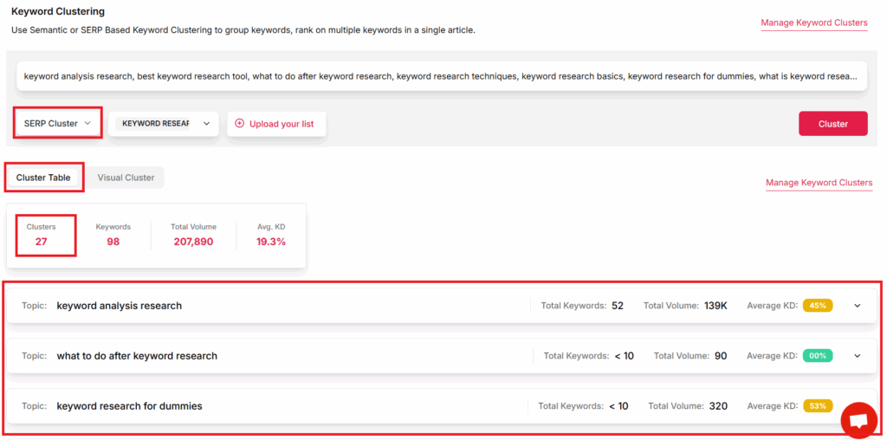887x440 pixels.
Task: Click the Total Volume value 139K
Action: click(x=715, y=306)
